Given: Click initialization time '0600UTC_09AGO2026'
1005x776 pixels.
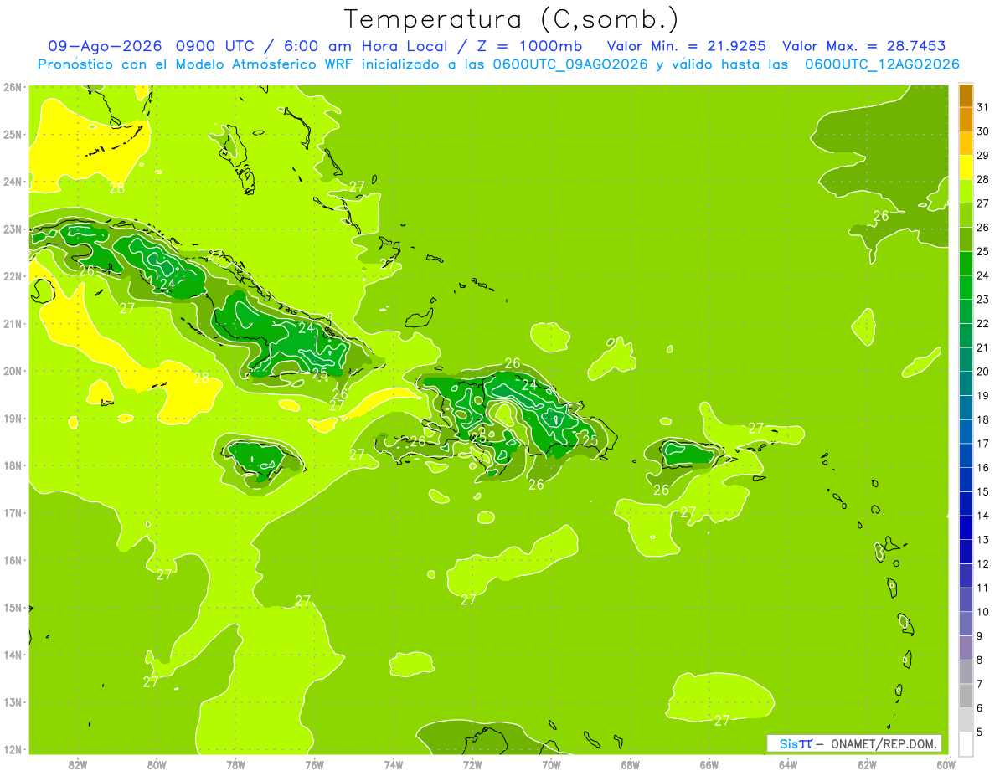Looking at the screenshot, I should tap(570, 64).
